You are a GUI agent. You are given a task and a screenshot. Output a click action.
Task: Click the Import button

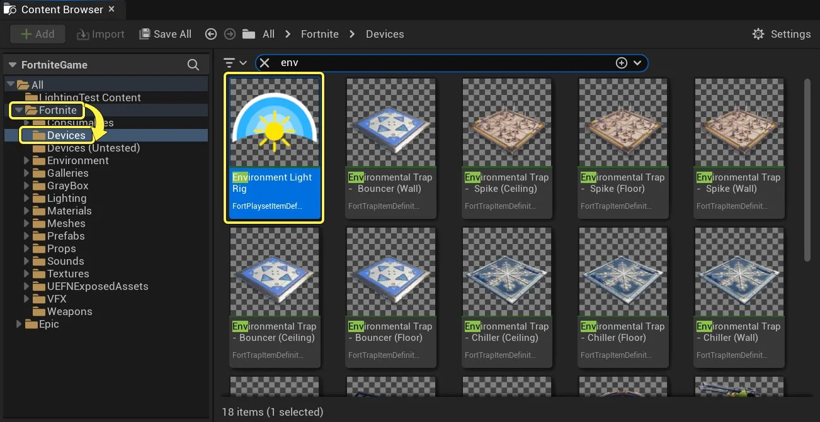coord(101,34)
